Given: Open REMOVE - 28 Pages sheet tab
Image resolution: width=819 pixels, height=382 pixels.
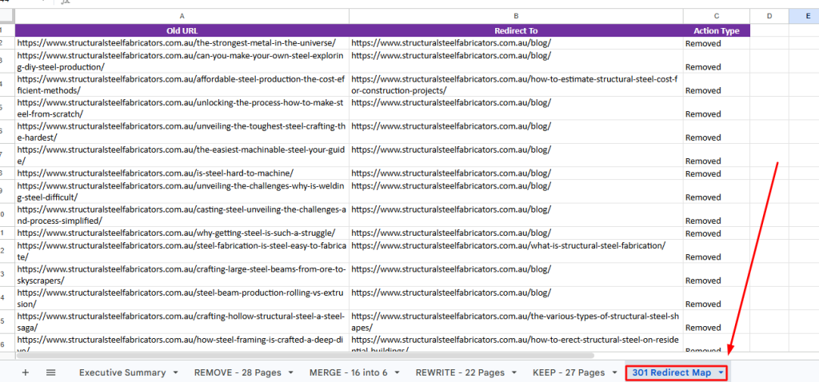Looking at the screenshot, I should (238, 372).
